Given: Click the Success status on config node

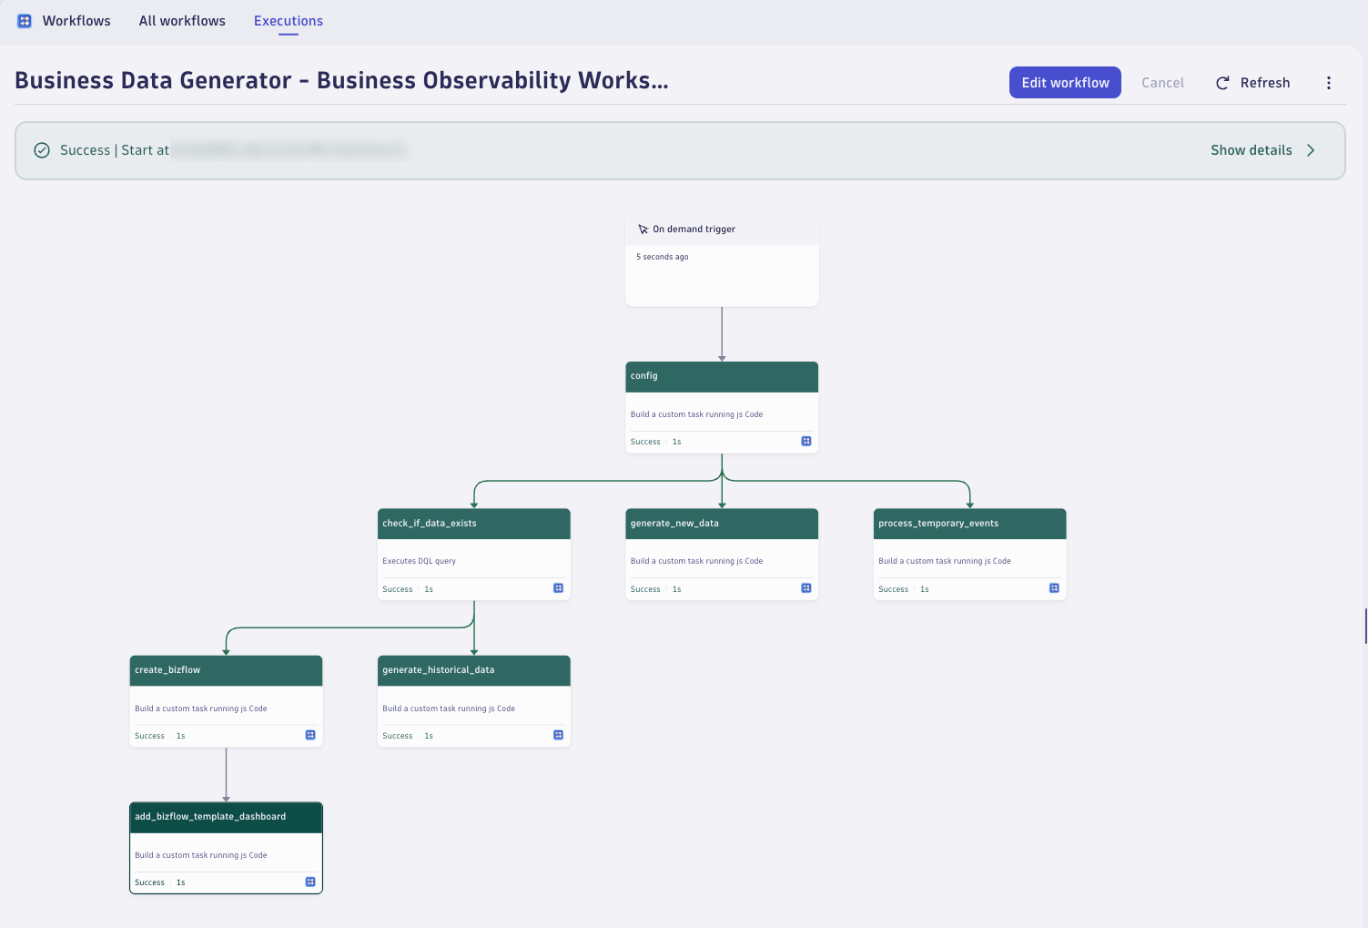Looking at the screenshot, I should (645, 442).
